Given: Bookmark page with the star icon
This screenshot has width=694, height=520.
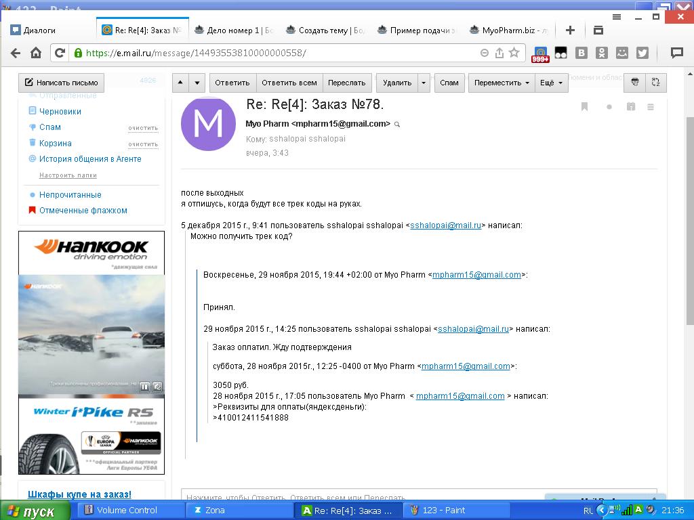Looking at the screenshot, I should [x=514, y=53].
